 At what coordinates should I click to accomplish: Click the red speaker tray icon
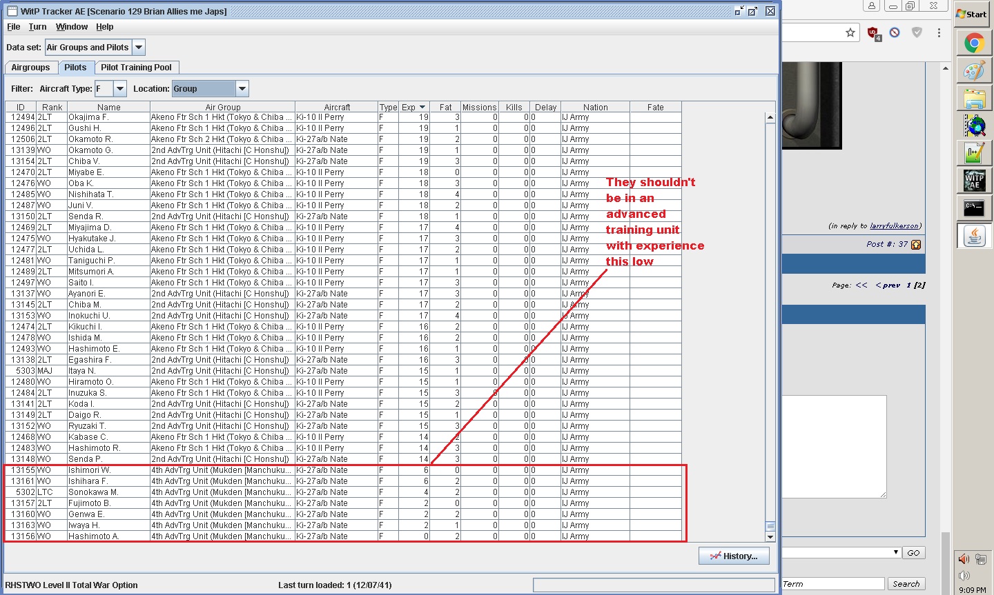pos(964,558)
